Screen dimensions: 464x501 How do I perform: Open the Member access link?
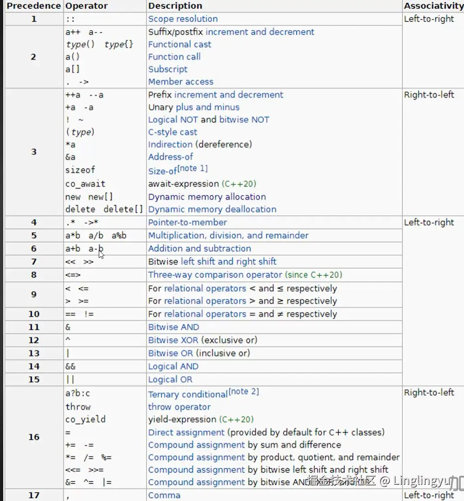181,82
